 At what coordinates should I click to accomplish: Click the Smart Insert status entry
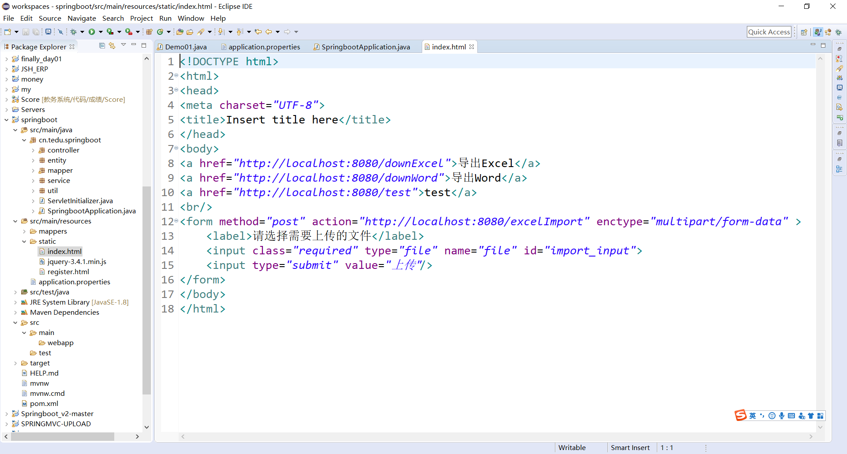pos(630,448)
